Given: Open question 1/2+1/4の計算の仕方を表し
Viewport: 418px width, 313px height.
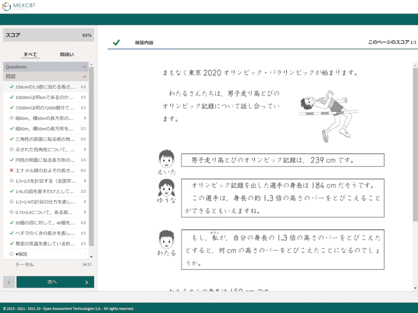Looking at the screenshot, I should point(46,201).
